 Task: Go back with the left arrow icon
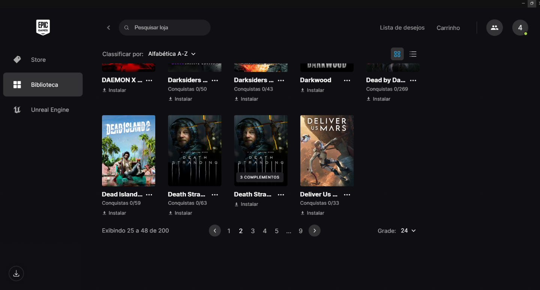(x=108, y=28)
